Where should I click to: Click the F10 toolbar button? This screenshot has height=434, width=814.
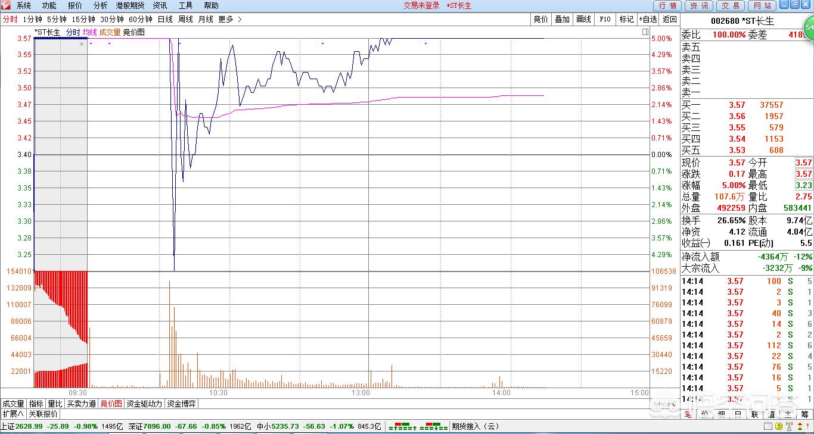click(x=605, y=19)
